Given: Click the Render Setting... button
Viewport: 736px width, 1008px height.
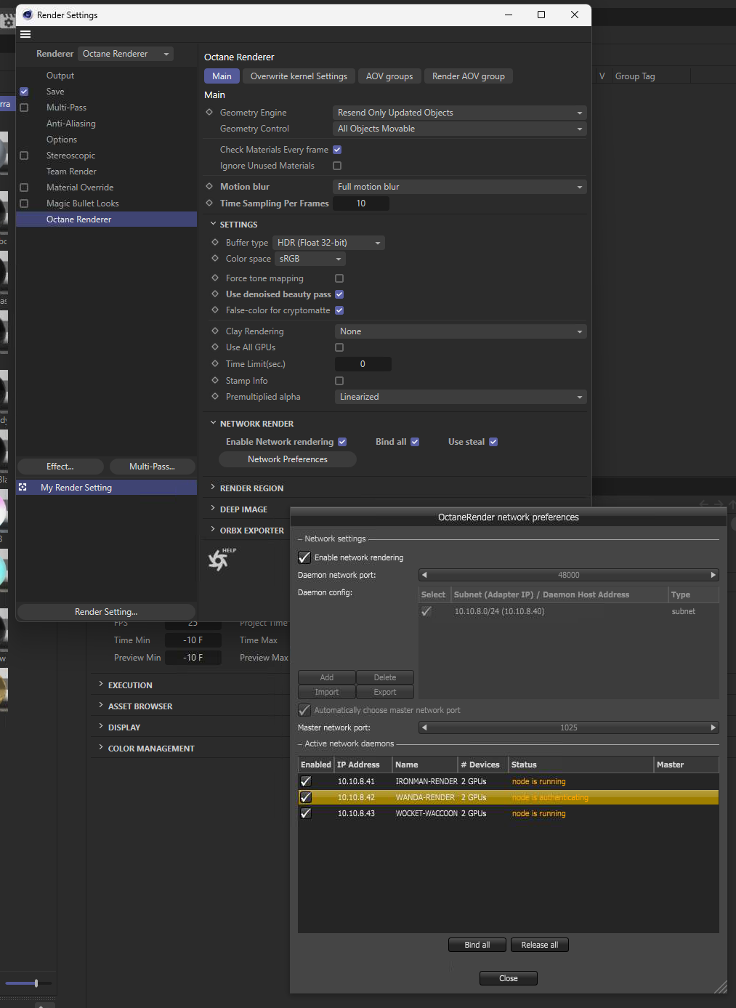Looking at the screenshot, I should click(106, 612).
